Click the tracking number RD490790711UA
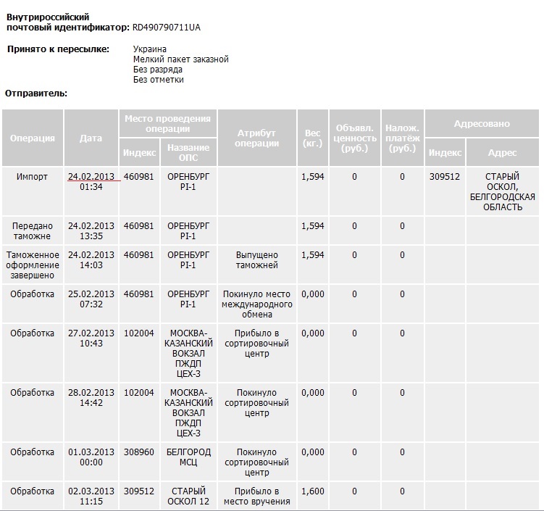544x511 pixels. click(x=167, y=28)
